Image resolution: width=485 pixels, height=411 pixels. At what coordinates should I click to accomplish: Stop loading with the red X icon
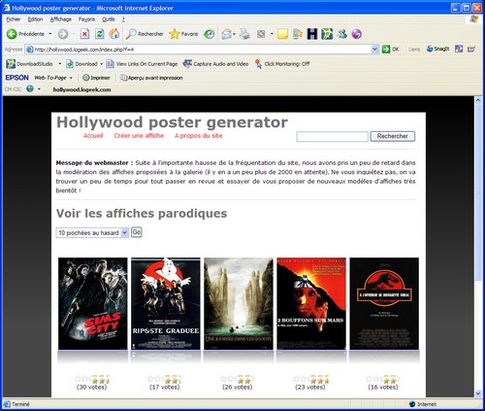84,34
